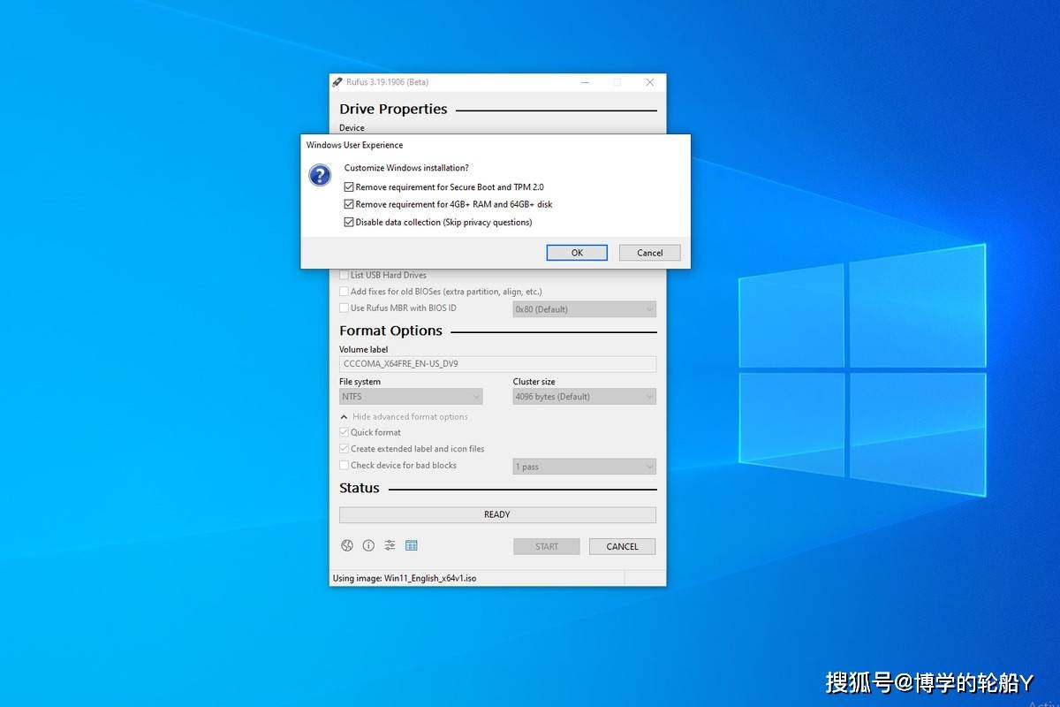This screenshot has height=707, width=1060.
Task: Open the NTFS File system dropdown
Action: tap(411, 397)
